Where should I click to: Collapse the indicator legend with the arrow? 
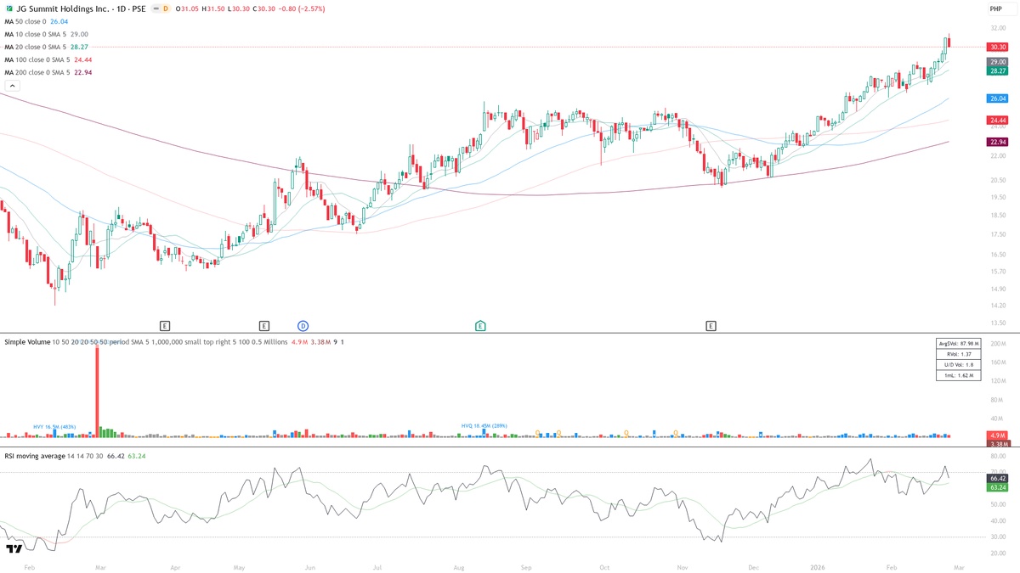12,86
